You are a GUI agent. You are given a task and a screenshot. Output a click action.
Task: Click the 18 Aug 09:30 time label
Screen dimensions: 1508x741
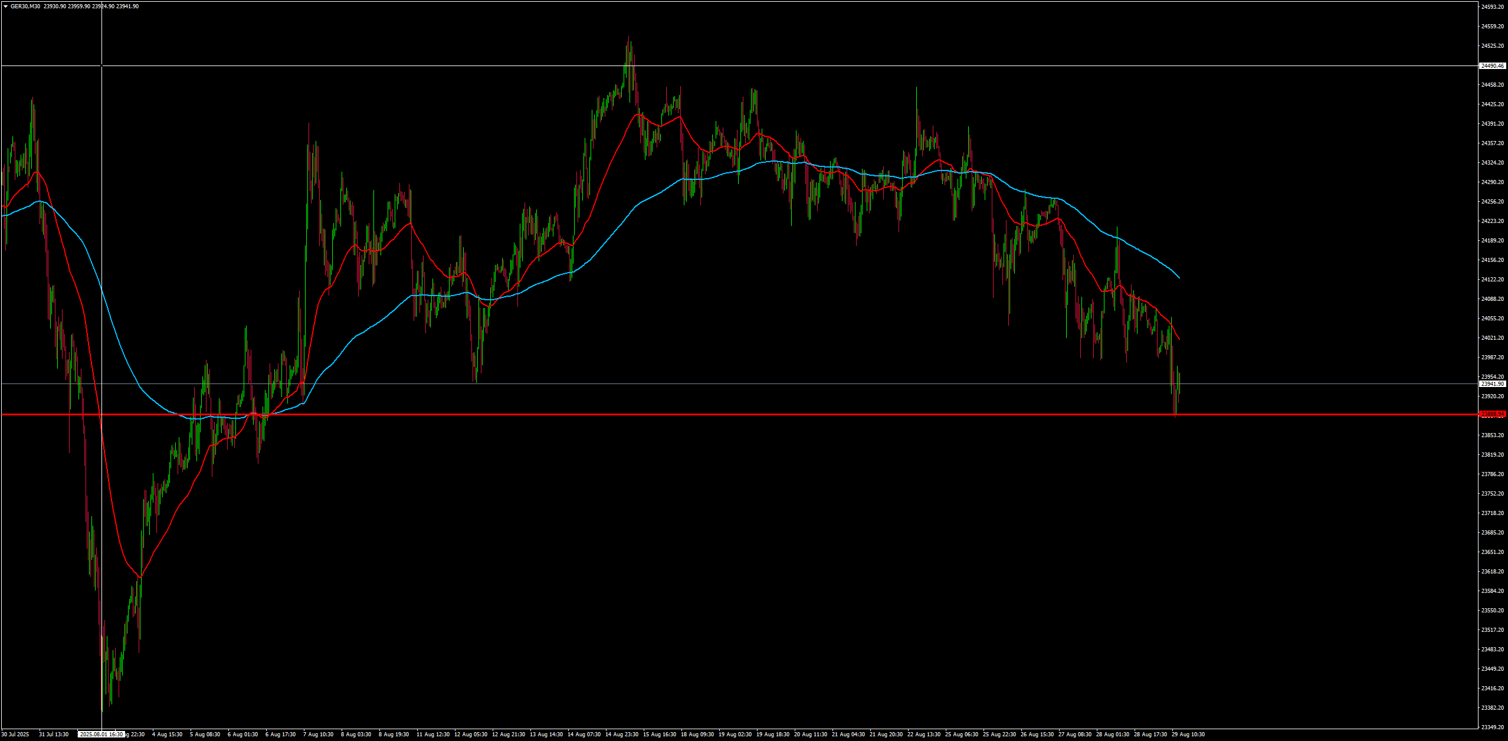[x=697, y=735]
